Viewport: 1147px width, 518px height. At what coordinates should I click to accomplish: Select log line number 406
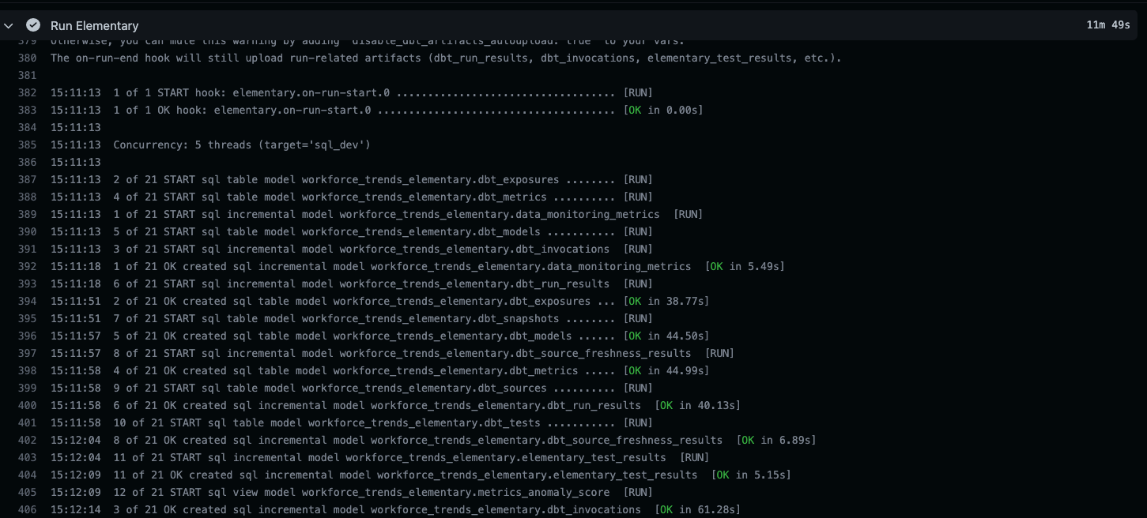[28, 509]
